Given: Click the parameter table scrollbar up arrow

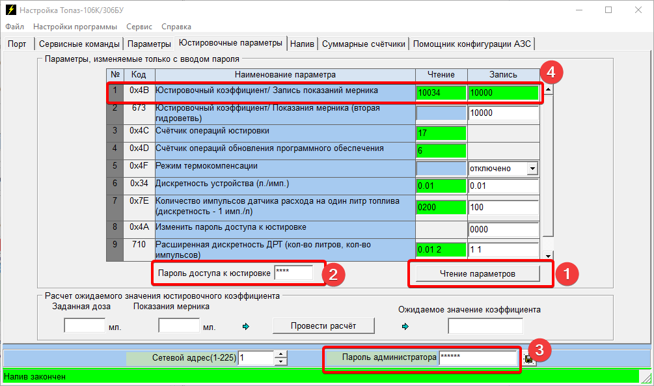Looking at the screenshot, I should coord(549,89).
